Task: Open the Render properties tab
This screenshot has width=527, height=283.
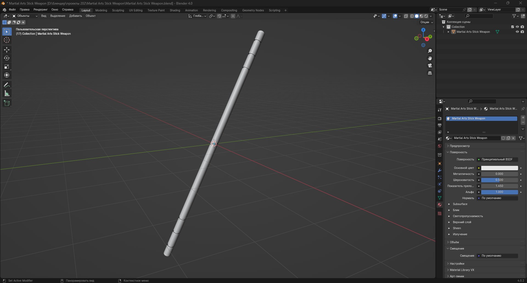Action: pyautogui.click(x=439, y=118)
